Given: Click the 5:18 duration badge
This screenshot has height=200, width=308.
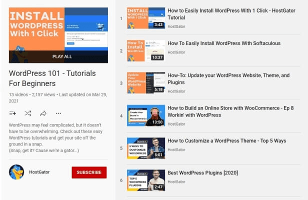Looking at the screenshot, I should click(x=158, y=90).
